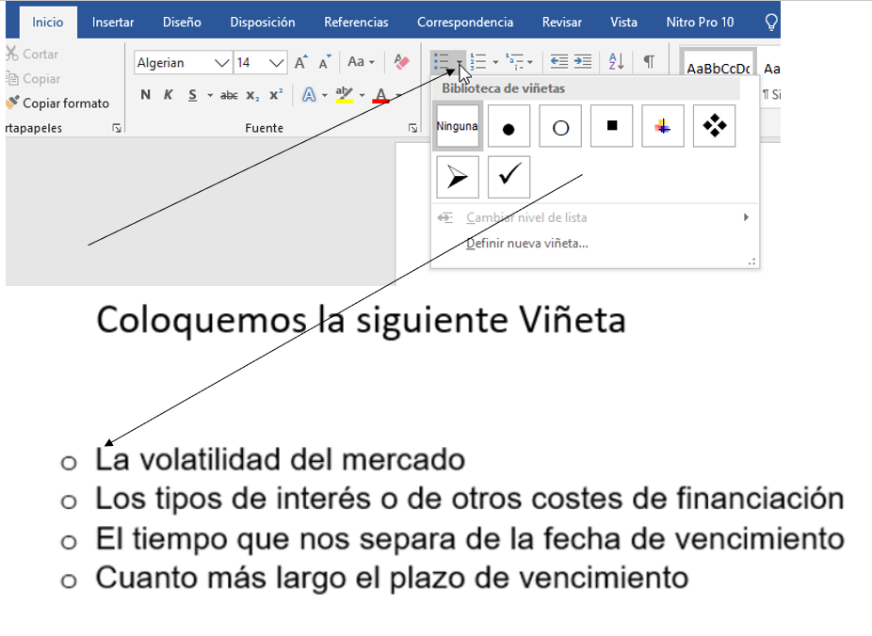Select Ninguna in bullet library

tap(457, 126)
